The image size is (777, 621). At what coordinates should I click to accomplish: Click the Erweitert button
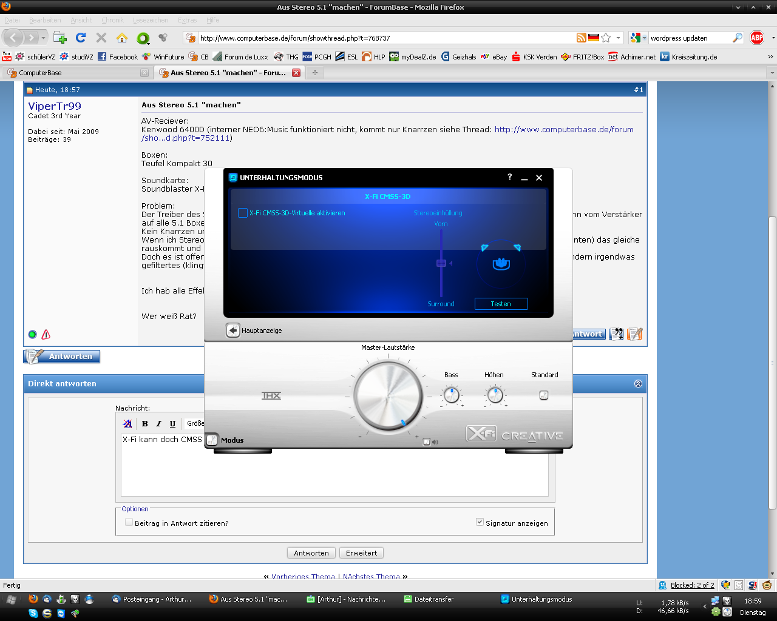362,553
